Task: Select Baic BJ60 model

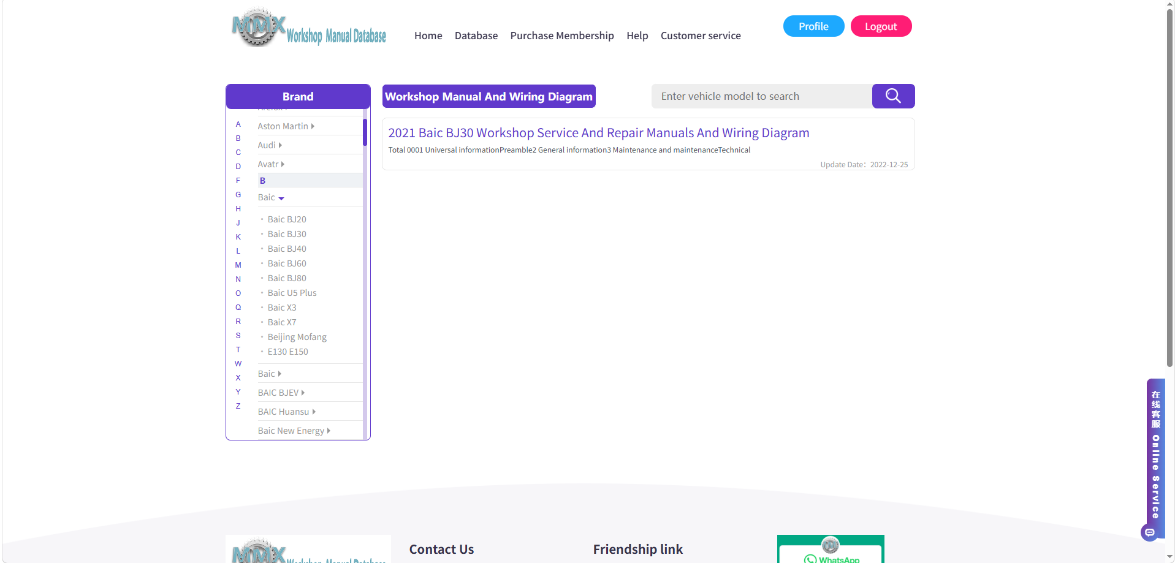Action: pos(287,263)
